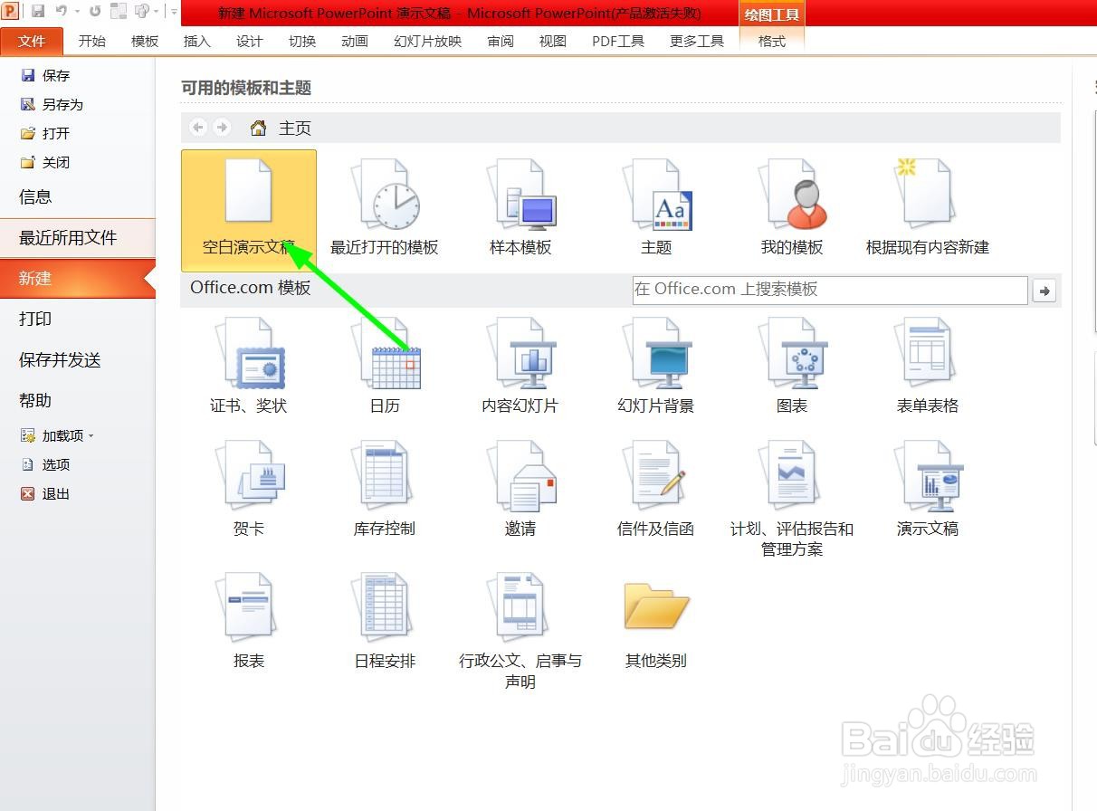Viewport: 1097px width, 811px height.
Task: Open 演示文稿 template category
Action: (x=928, y=490)
